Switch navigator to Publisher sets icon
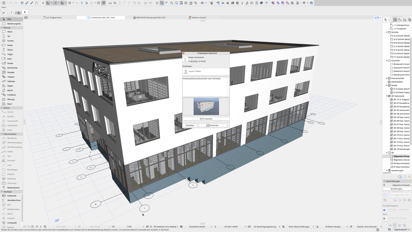This screenshot has height=232, width=412. pyautogui.click(x=410, y=20)
